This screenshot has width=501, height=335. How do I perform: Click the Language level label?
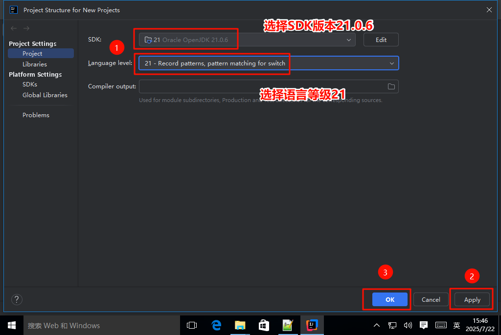pyautogui.click(x=110, y=63)
